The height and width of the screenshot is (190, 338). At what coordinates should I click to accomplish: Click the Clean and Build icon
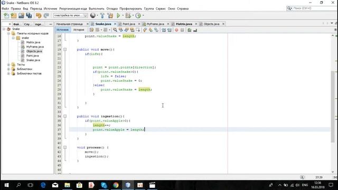click(110, 15)
